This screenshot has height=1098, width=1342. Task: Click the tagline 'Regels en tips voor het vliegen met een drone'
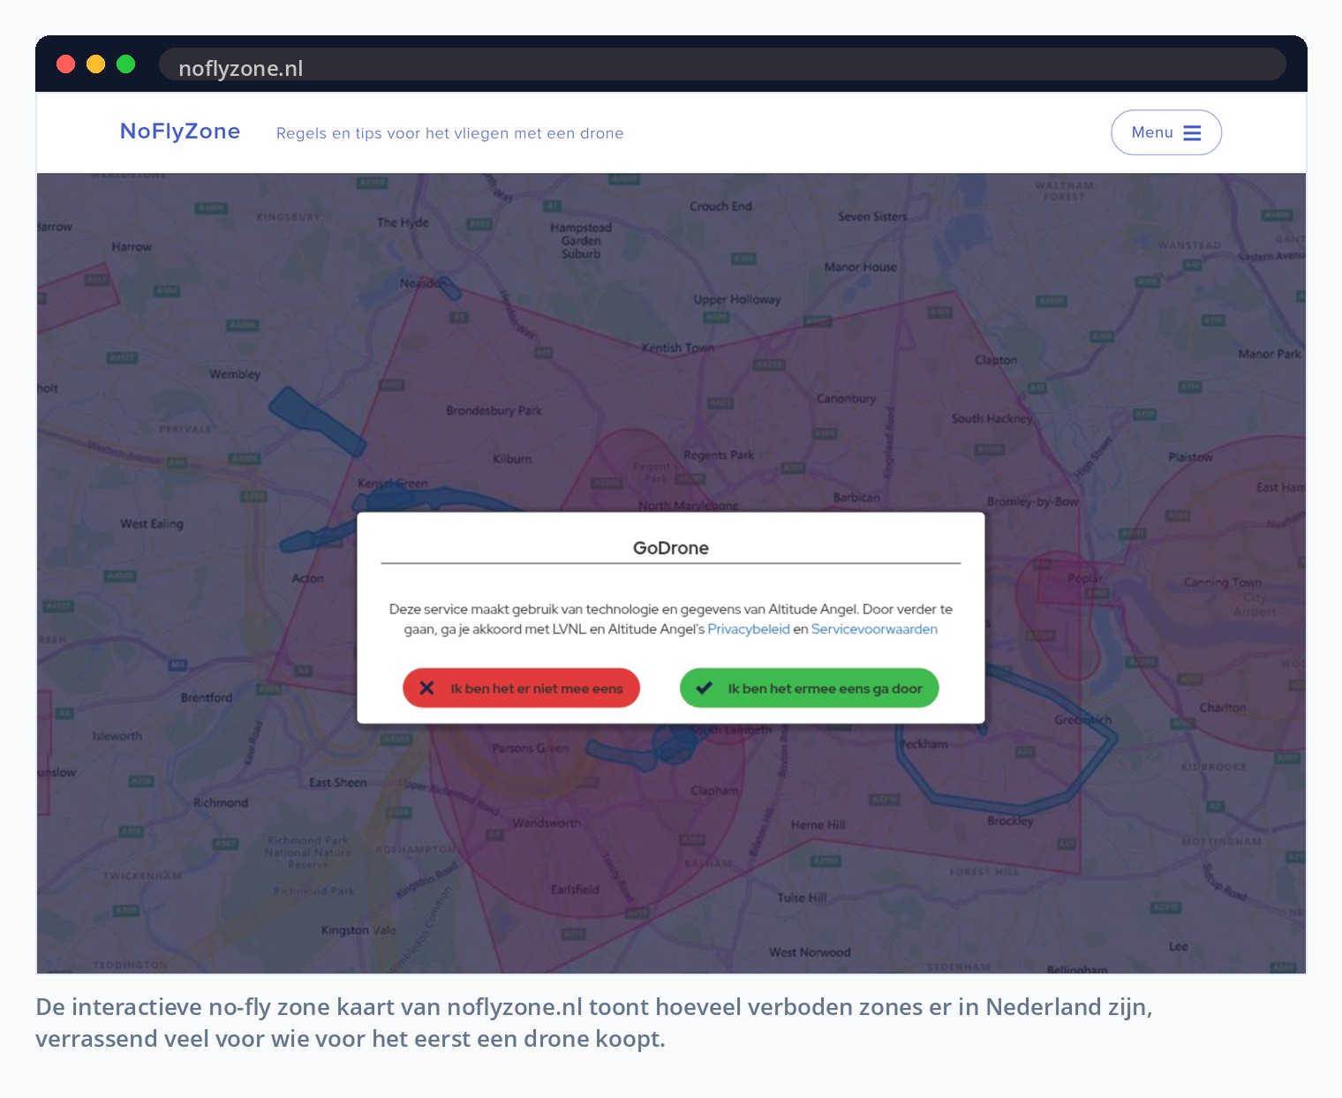click(x=450, y=133)
